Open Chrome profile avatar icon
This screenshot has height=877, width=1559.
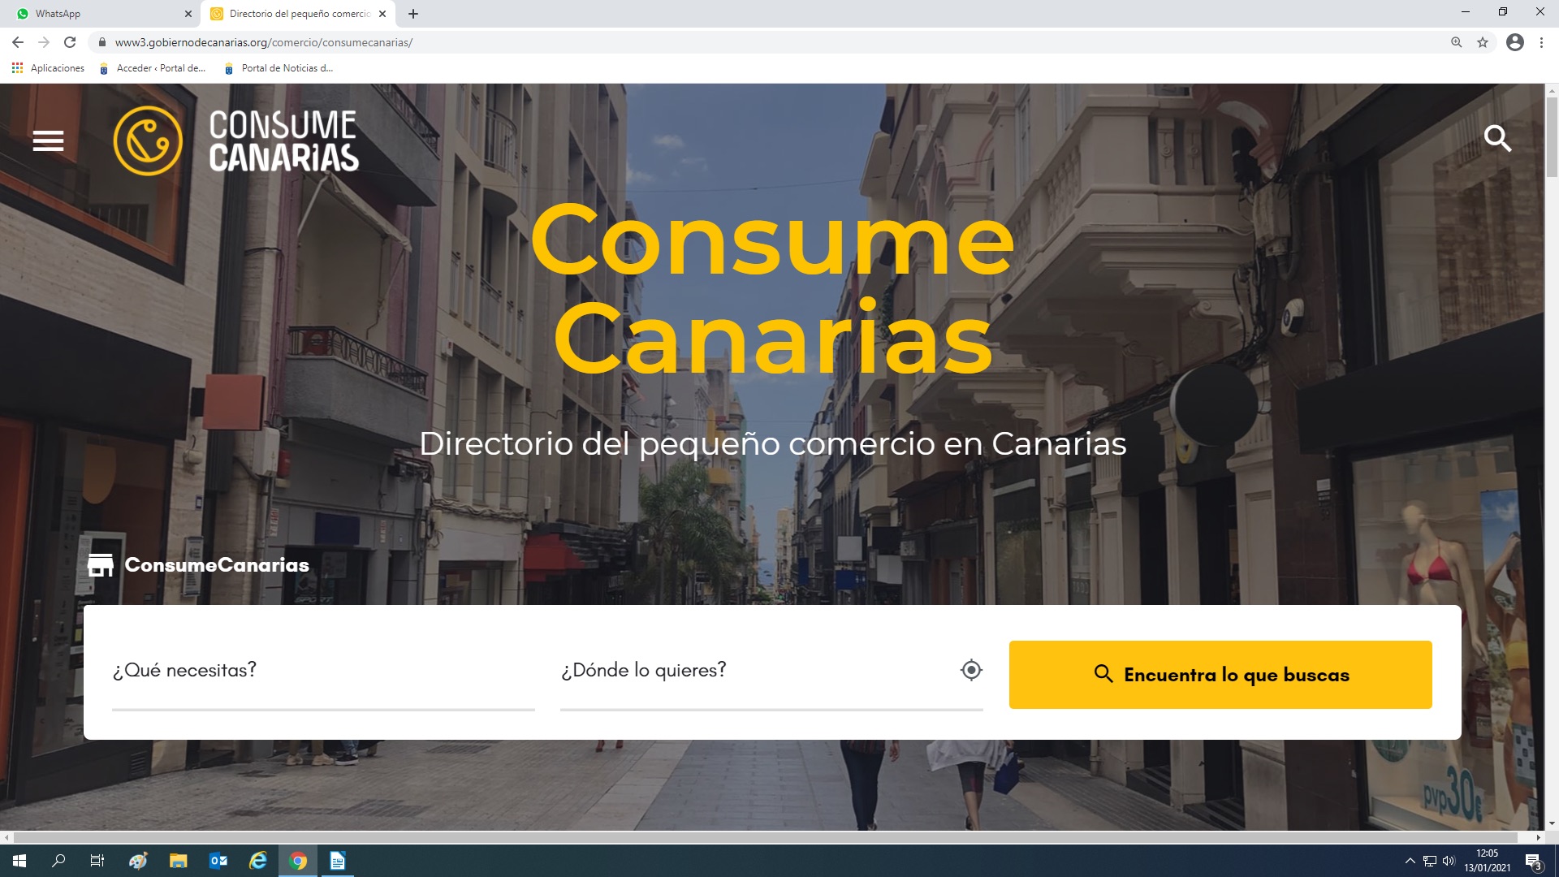1515,42
